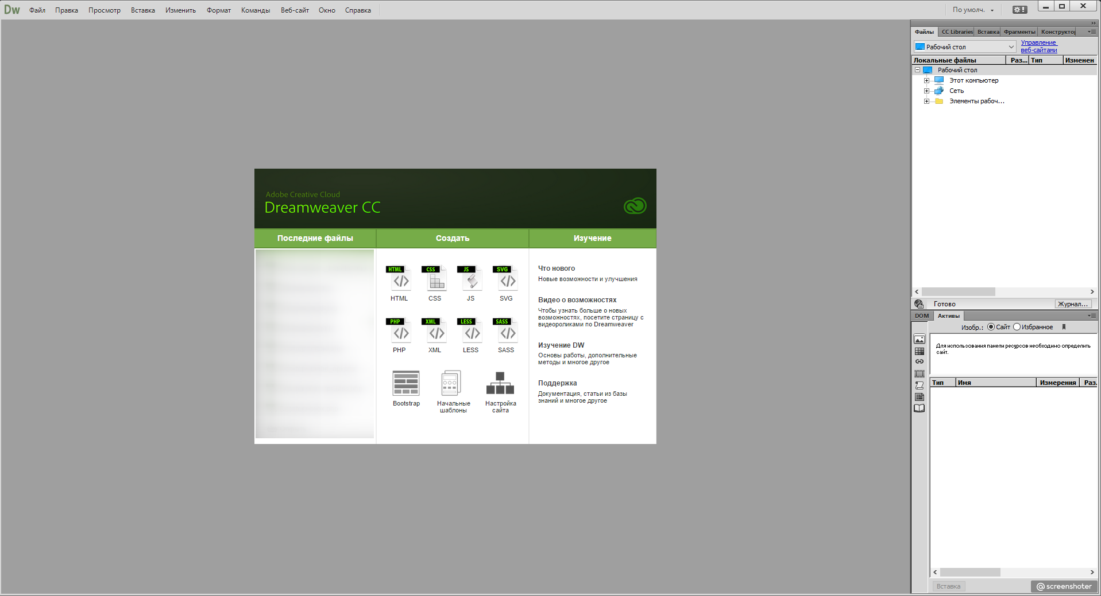Open the Assets panel options menu
1101x596 pixels.
1092,315
